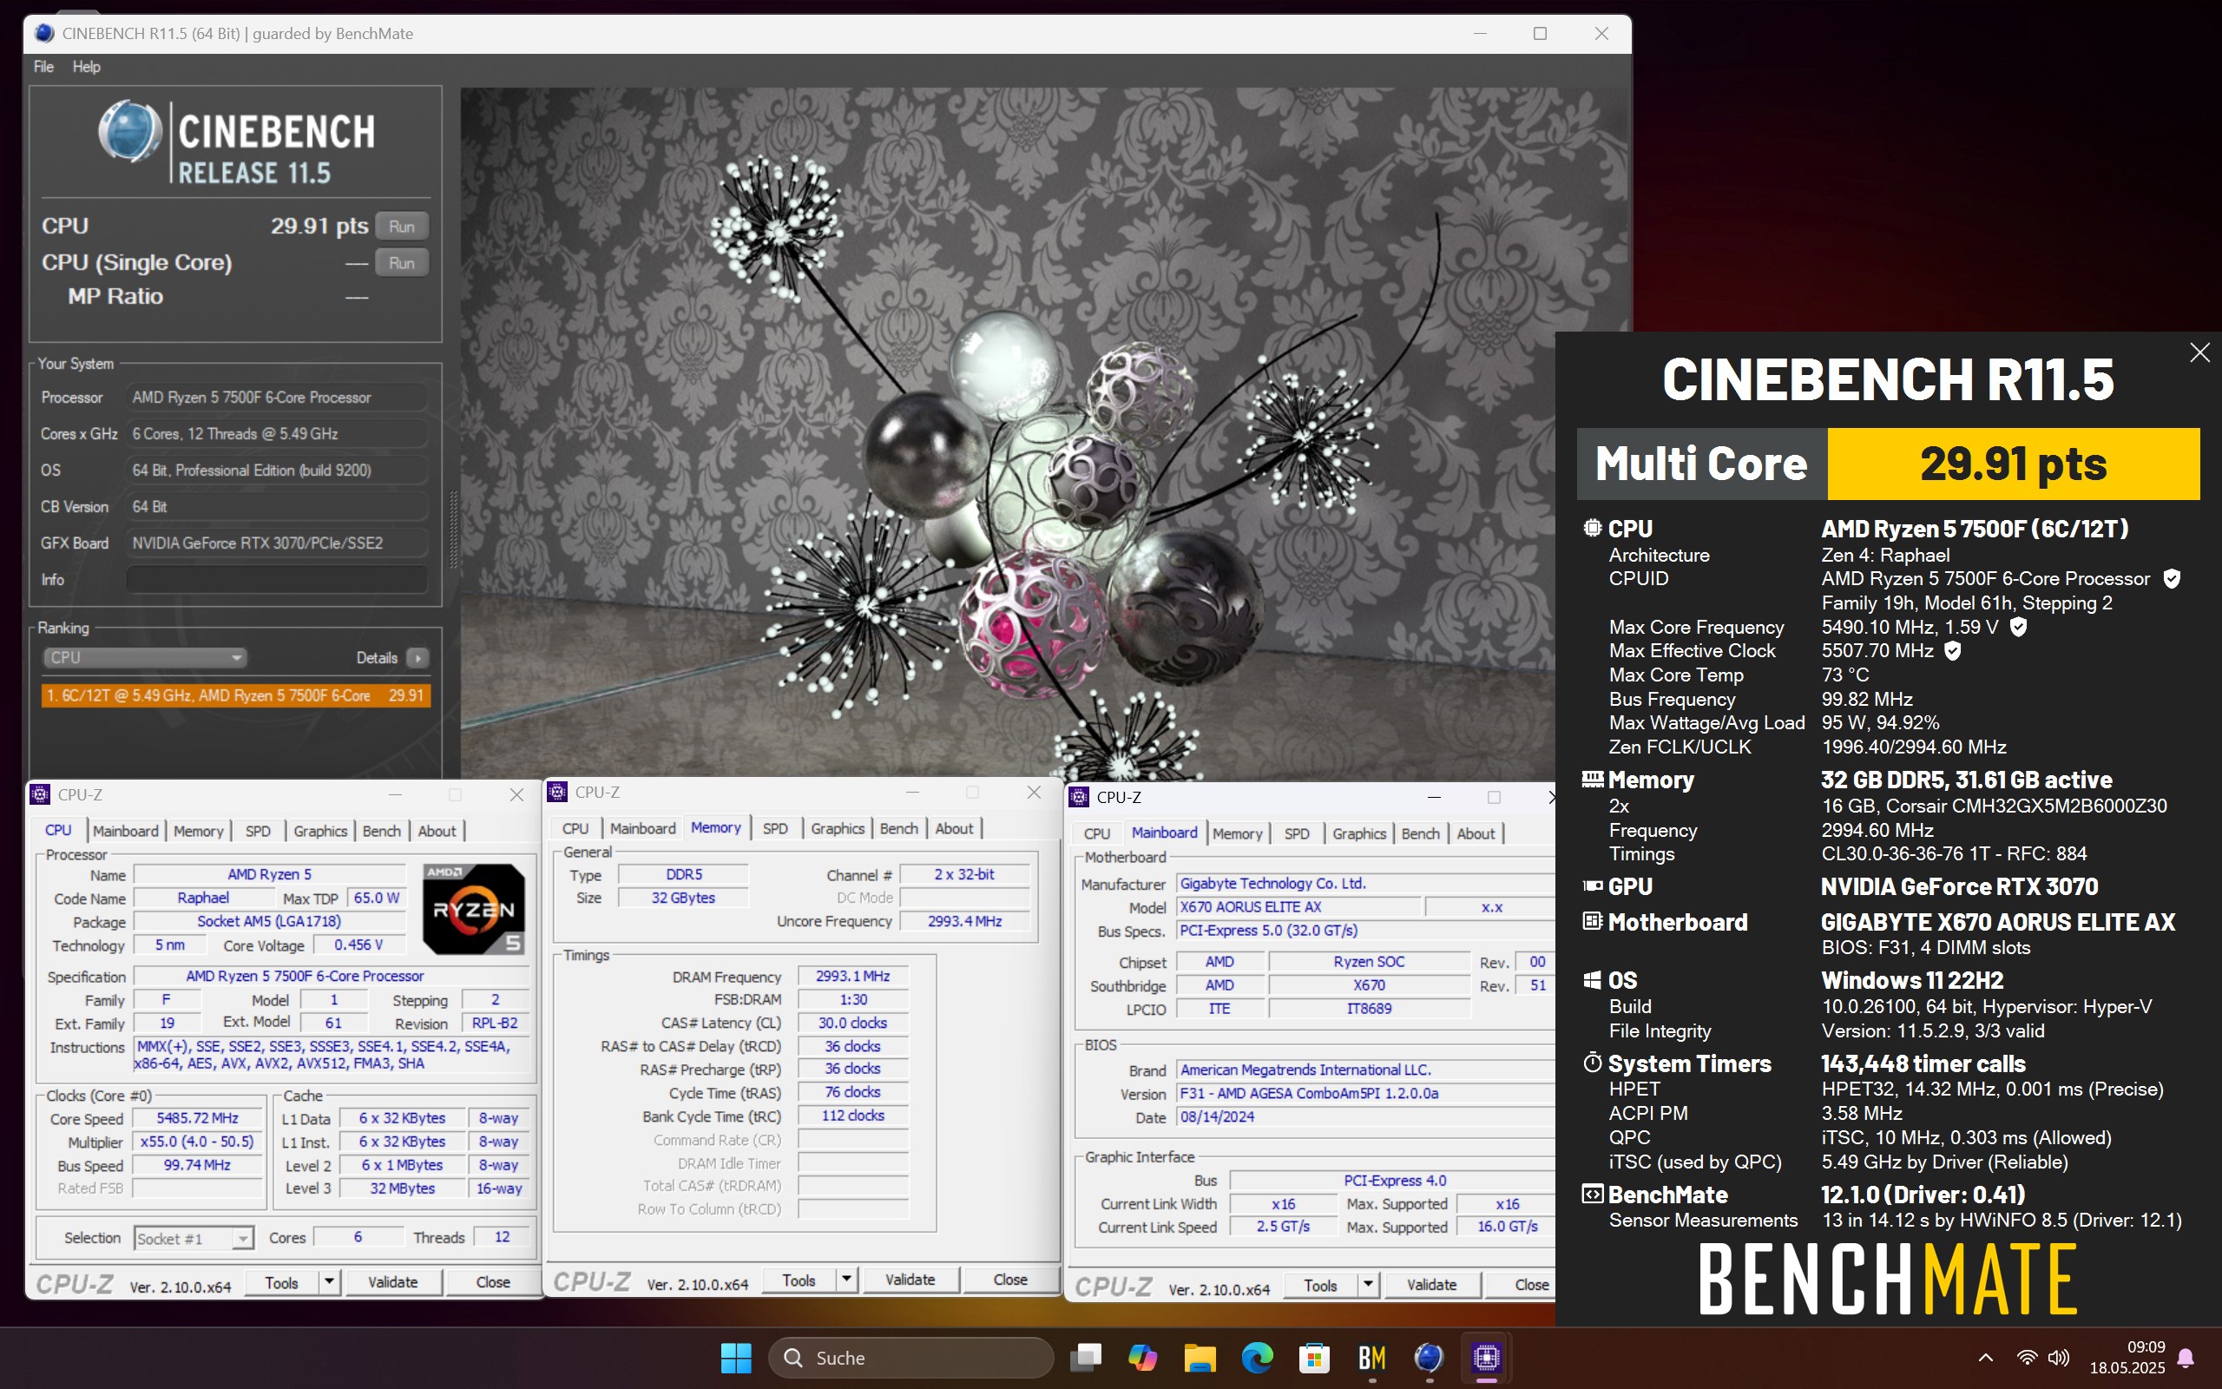The height and width of the screenshot is (1389, 2222).
Task: Click the CPU tab window's CPU-Z title icon
Action: pyautogui.click(x=41, y=794)
